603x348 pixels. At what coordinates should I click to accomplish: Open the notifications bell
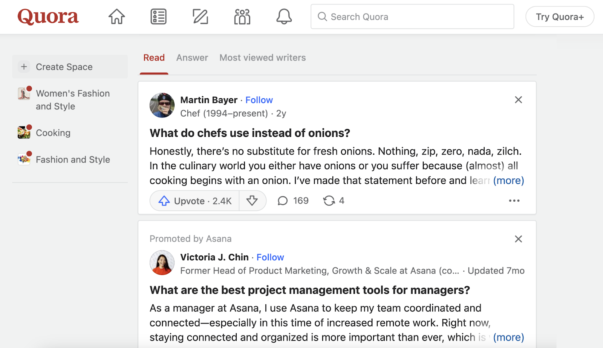coord(284,17)
